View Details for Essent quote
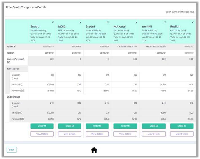200x159 pixels. 97,134
